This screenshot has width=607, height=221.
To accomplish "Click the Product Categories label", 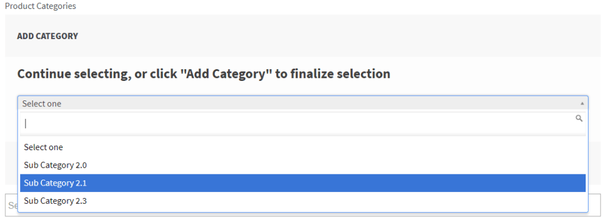I will click(40, 6).
